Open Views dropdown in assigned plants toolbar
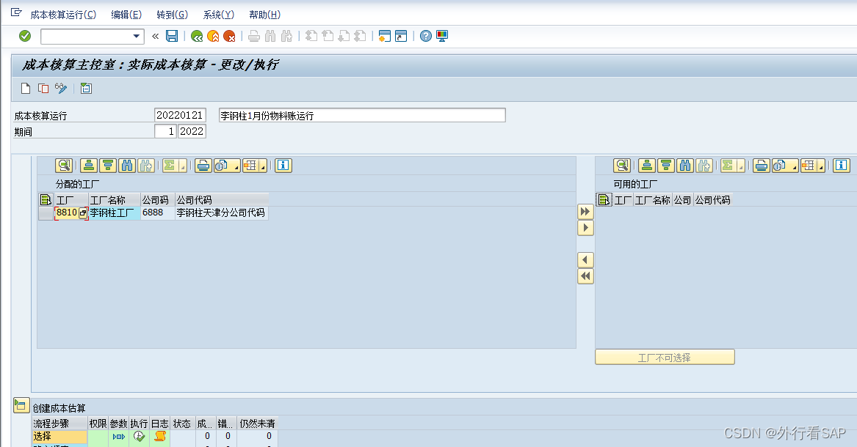 pos(227,165)
